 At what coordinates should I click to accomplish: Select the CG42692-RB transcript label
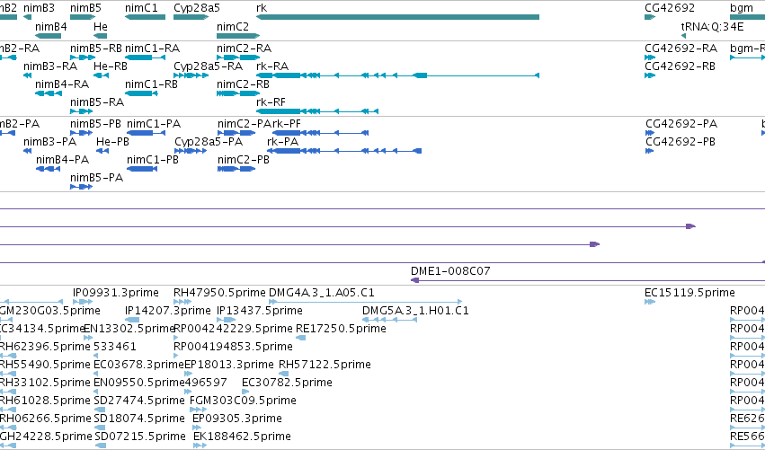point(680,66)
